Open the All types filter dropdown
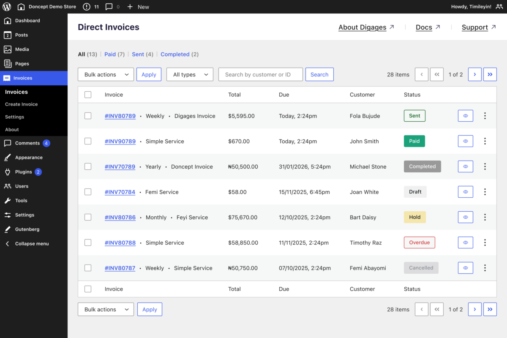Image resolution: width=507 pixels, height=338 pixels. pyautogui.click(x=190, y=74)
